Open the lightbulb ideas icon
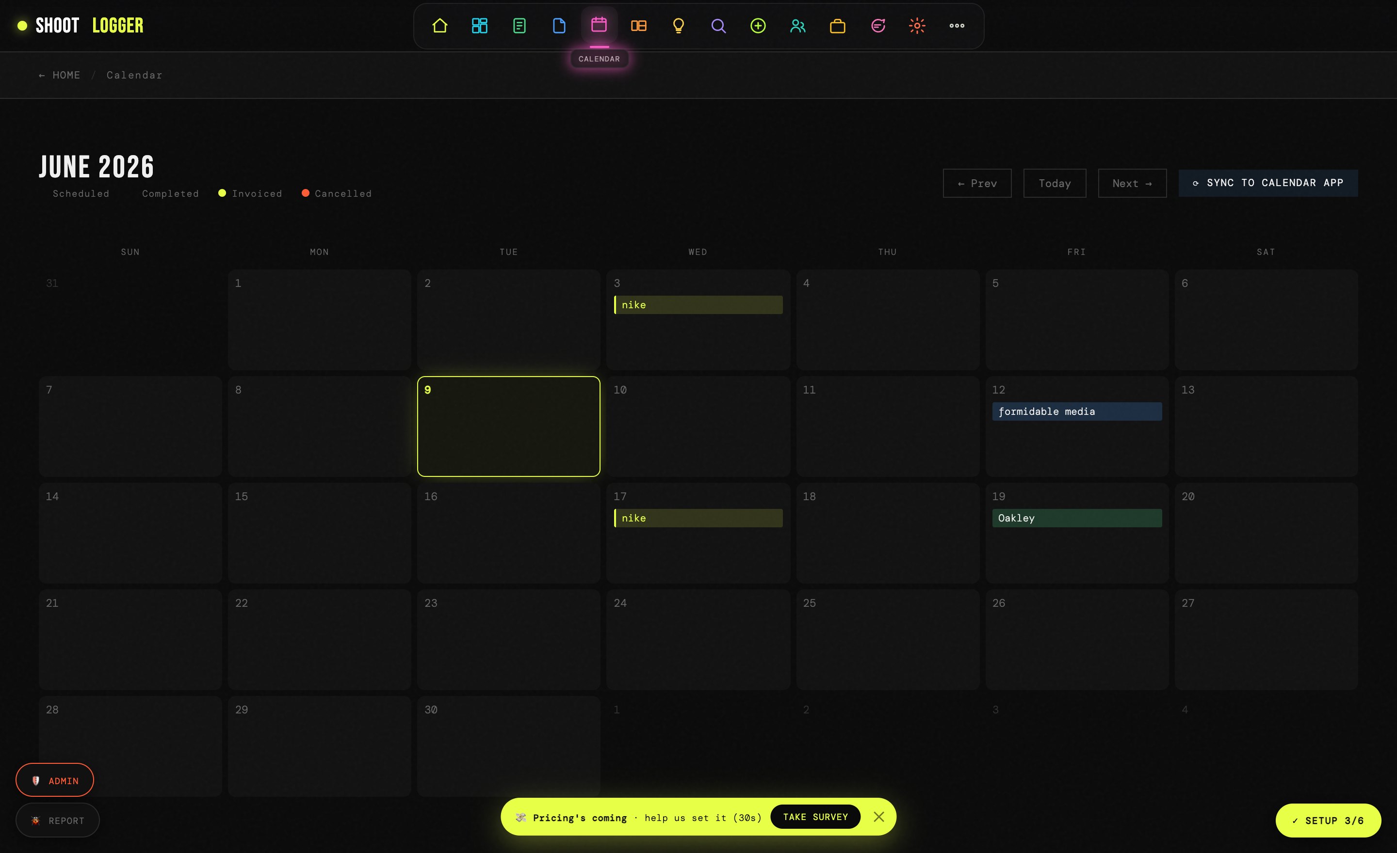This screenshot has width=1397, height=853. coord(679,26)
